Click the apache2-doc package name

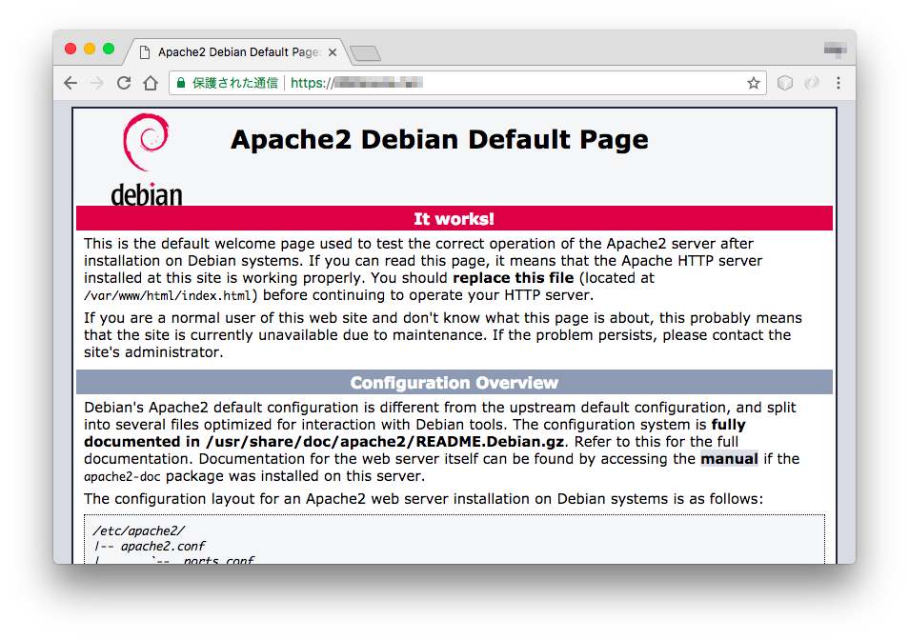click(122, 477)
